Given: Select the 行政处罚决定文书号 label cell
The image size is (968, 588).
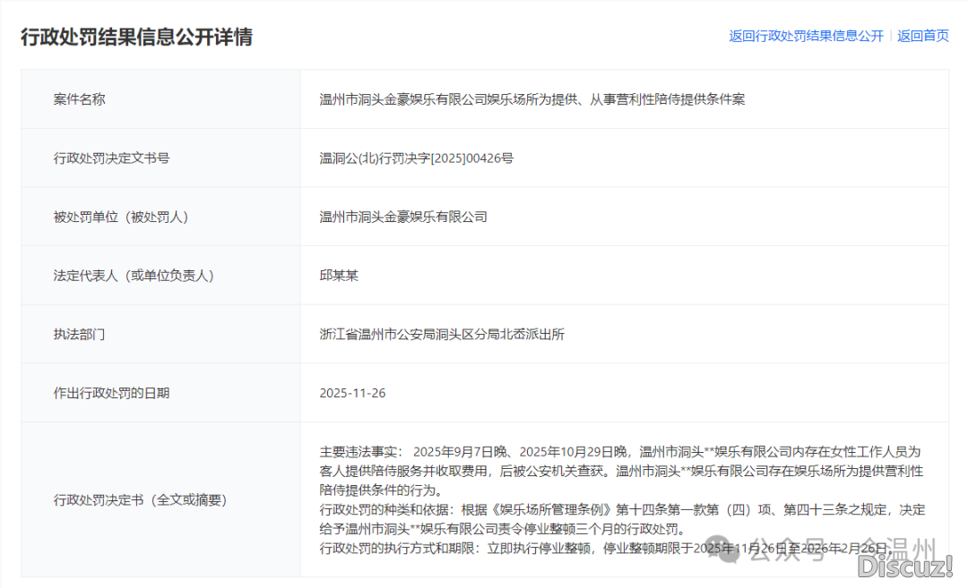Looking at the screenshot, I should coord(111,158).
